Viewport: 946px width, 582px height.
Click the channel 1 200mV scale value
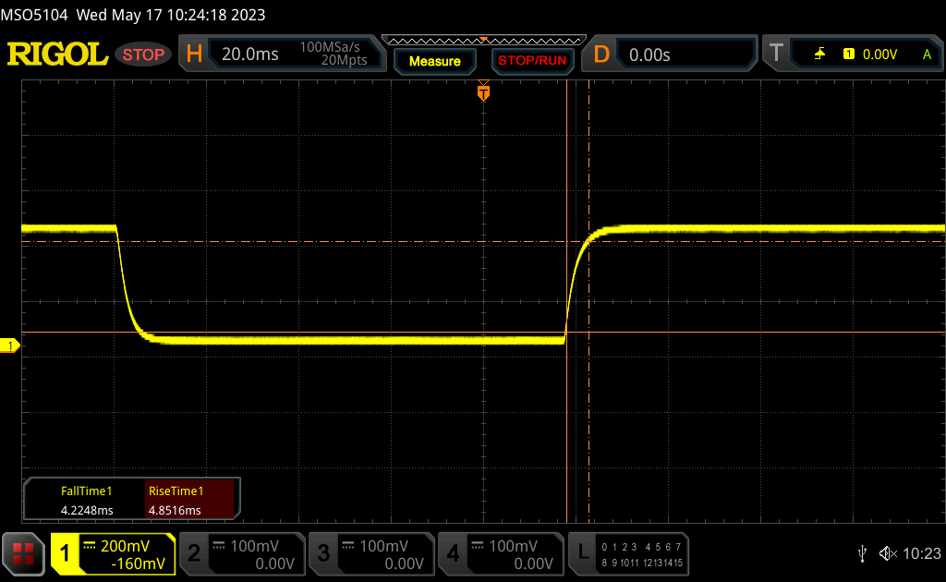[125, 546]
